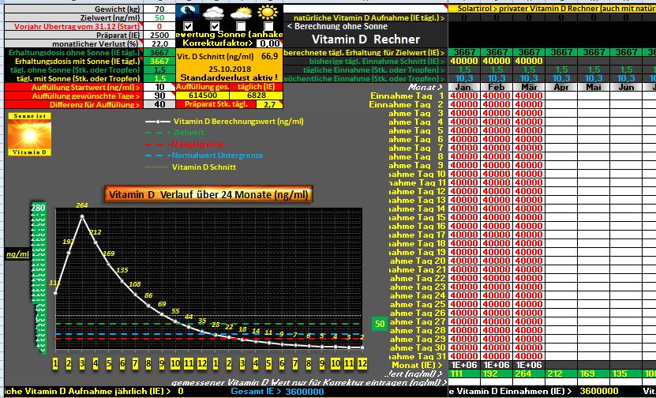
Task: Click the overcast cloud weather icon
Action: 216,13
